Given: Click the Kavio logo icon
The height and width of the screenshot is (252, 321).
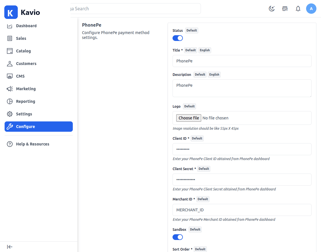Looking at the screenshot, I should coord(11,12).
